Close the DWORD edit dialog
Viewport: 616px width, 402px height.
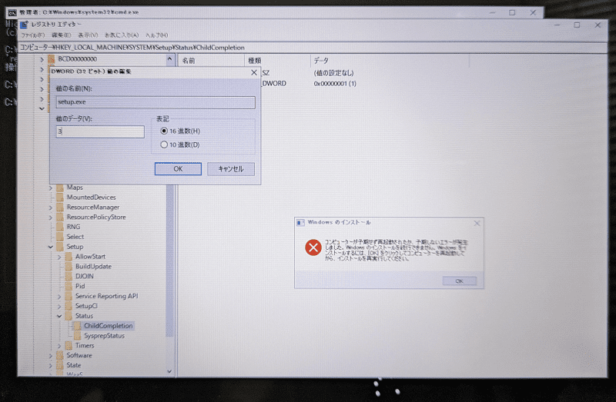(x=254, y=72)
